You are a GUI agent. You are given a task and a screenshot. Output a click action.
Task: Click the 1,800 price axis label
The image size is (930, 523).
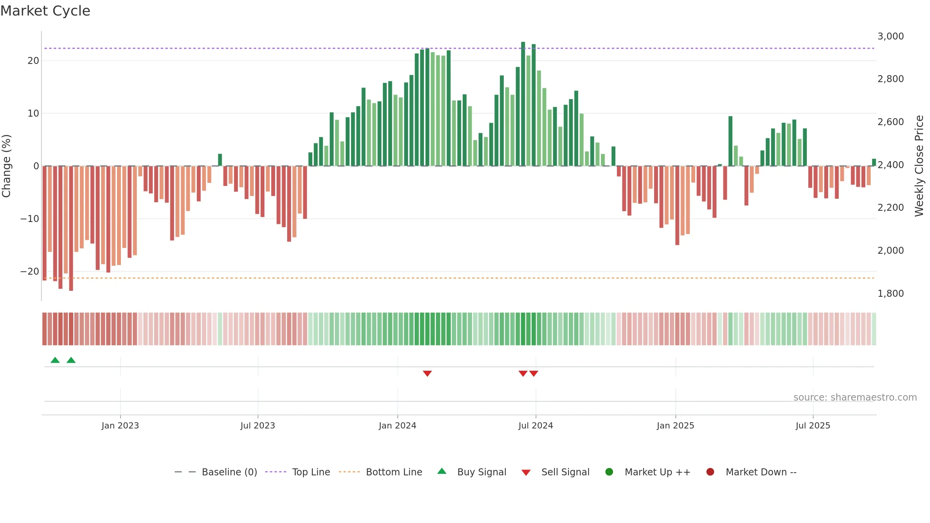click(890, 294)
